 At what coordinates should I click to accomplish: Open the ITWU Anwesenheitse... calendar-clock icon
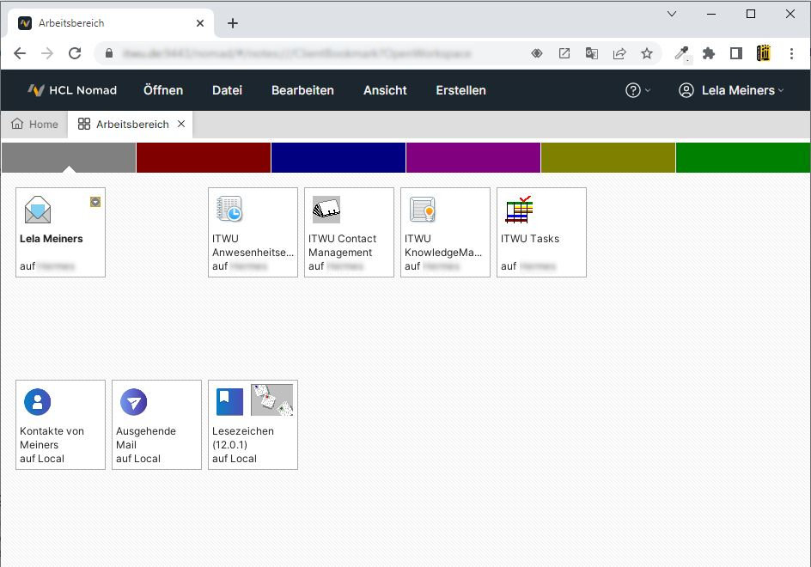pyautogui.click(x=229, y=210)
